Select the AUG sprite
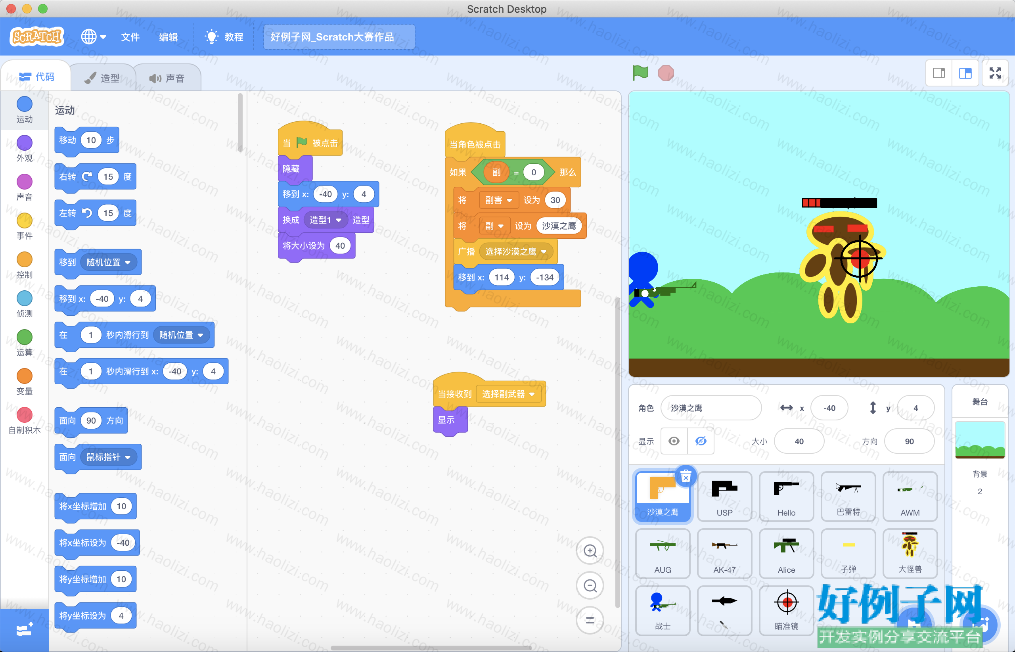This screenshot has height=652, width=1015. 663,553
